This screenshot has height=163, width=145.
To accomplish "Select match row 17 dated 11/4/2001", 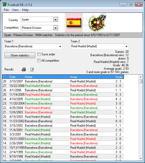I will coord(63,130).
